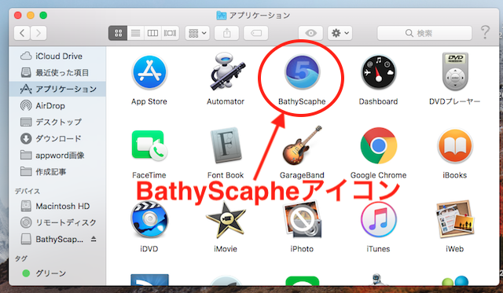The image size is (503, 293).
Task: Switch to list view mode
Action: (136, 33)
